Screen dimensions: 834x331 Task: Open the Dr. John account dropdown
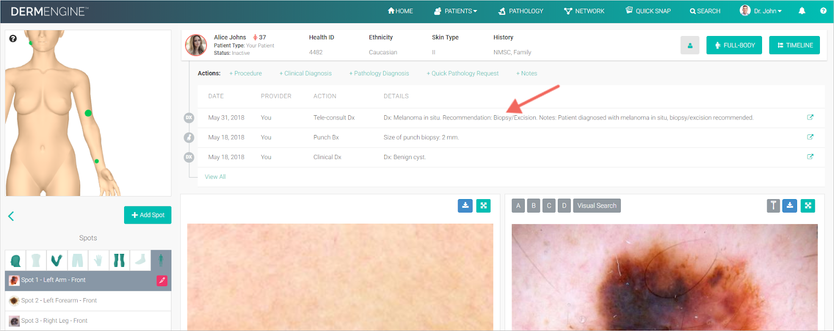point(761,11)
